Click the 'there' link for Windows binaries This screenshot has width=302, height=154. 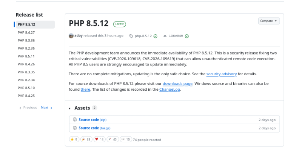click(85, 90)
